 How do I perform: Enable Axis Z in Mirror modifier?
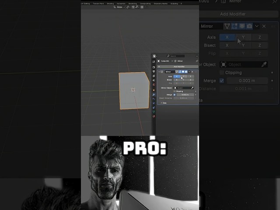click(190, 77)
